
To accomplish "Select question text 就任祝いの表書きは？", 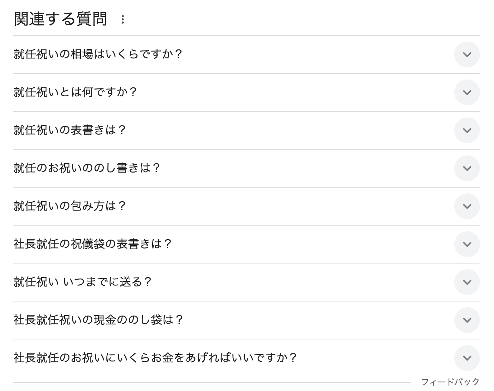I will pyautogui.click(x=70, y=130).
